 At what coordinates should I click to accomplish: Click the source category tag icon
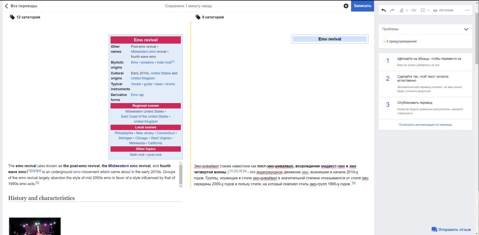pyautogui.click(x=12, y=17)
